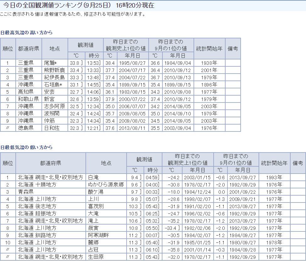The width and height of the screenshot is (306, 261).
Task: Select the '北海道 釧路地方' cell
Action: [x=51, y=235]
